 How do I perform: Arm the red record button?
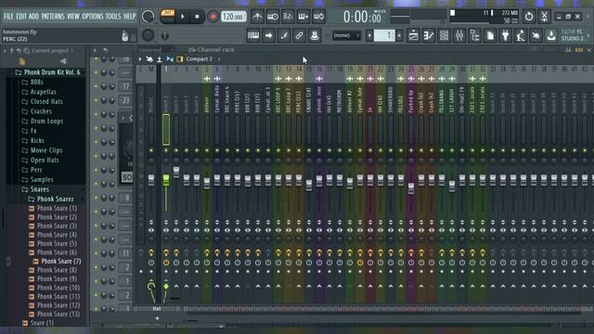pyautogui.click(x=213, y=17)
